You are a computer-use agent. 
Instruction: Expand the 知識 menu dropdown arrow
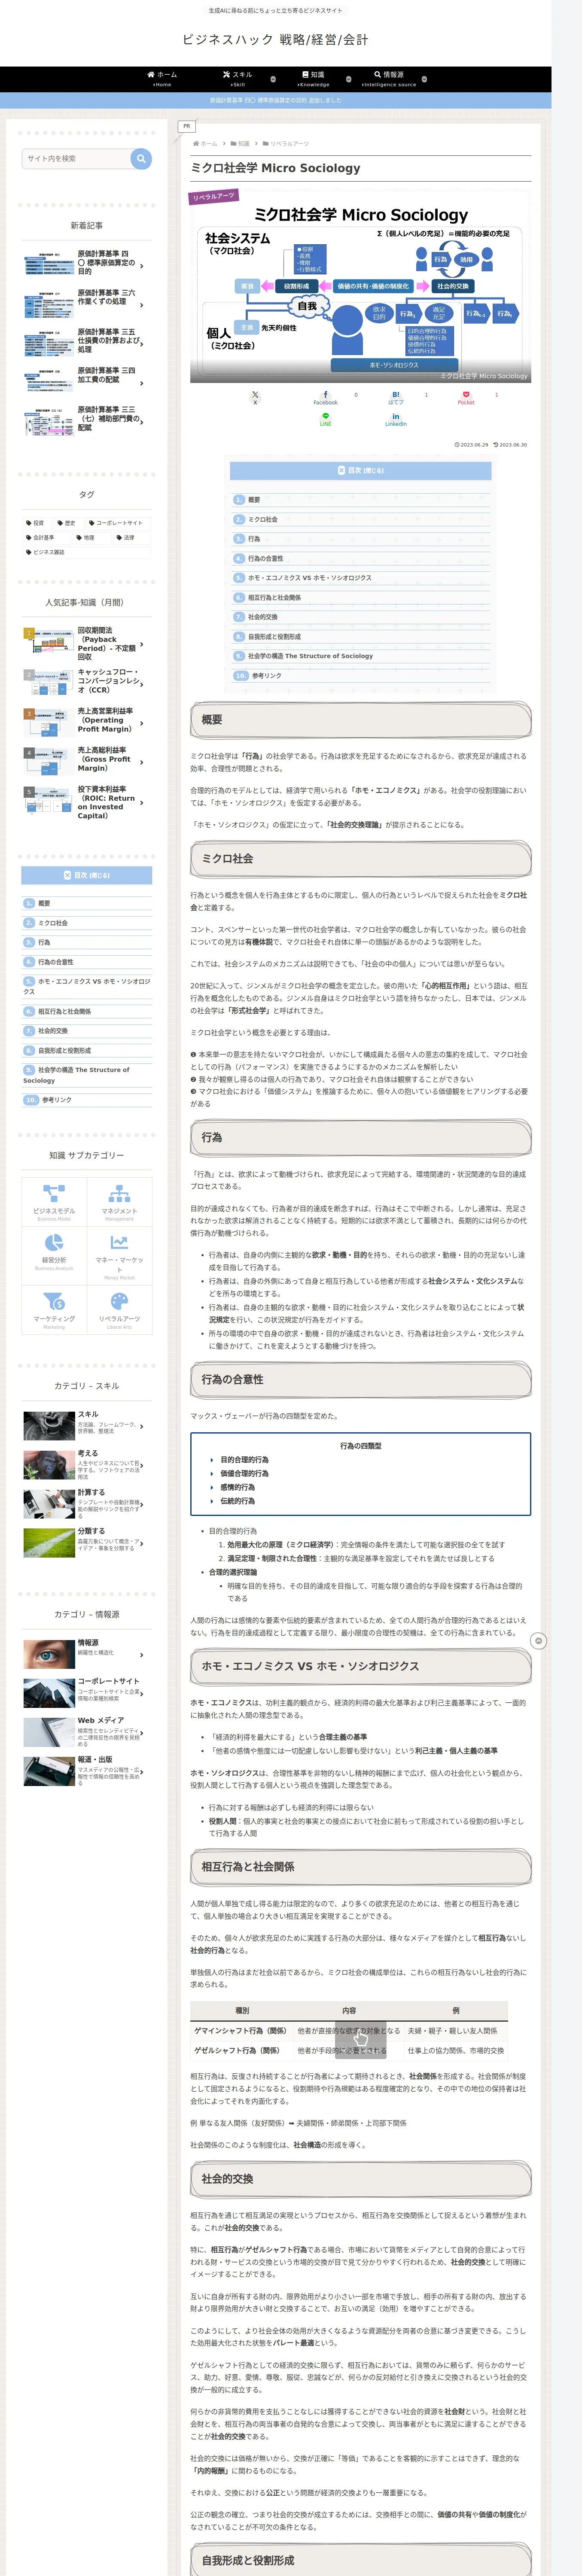348,79
